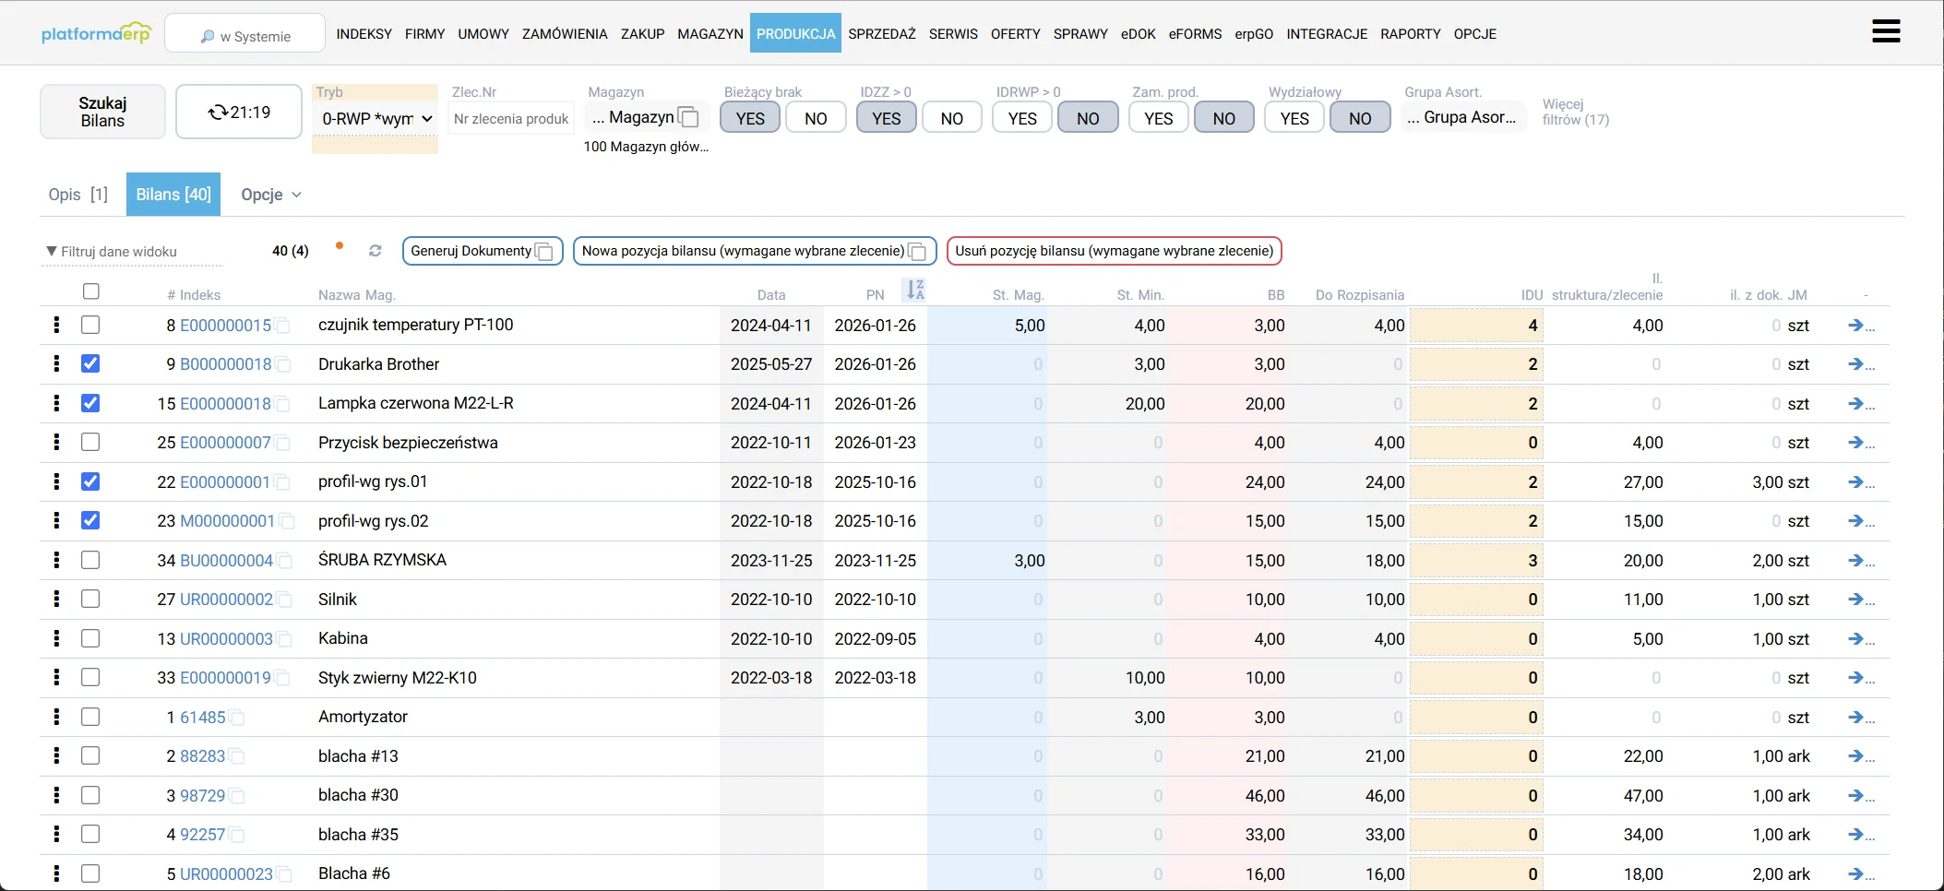Open the Tryb dropdown 0-RWP
The height and width of the screenshot is (891, 1944).
click(376, 119)
